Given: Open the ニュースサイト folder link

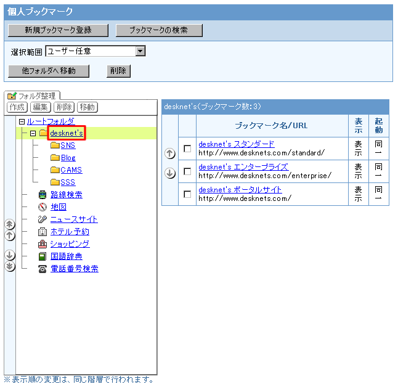Looking at the screenshot, I should click(74, 219).
